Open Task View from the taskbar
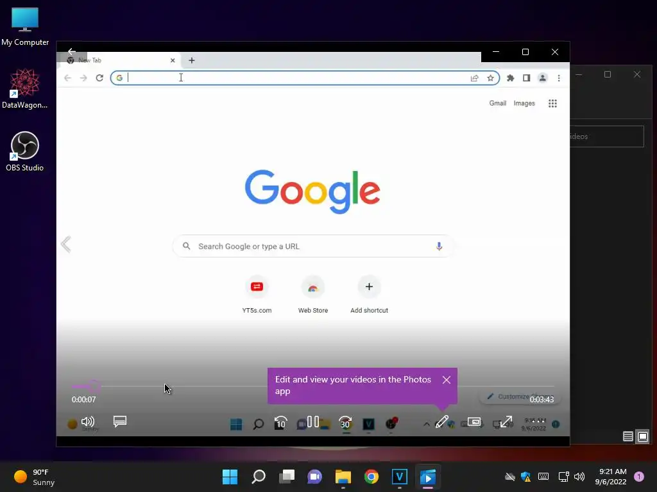 coord(287,477)
